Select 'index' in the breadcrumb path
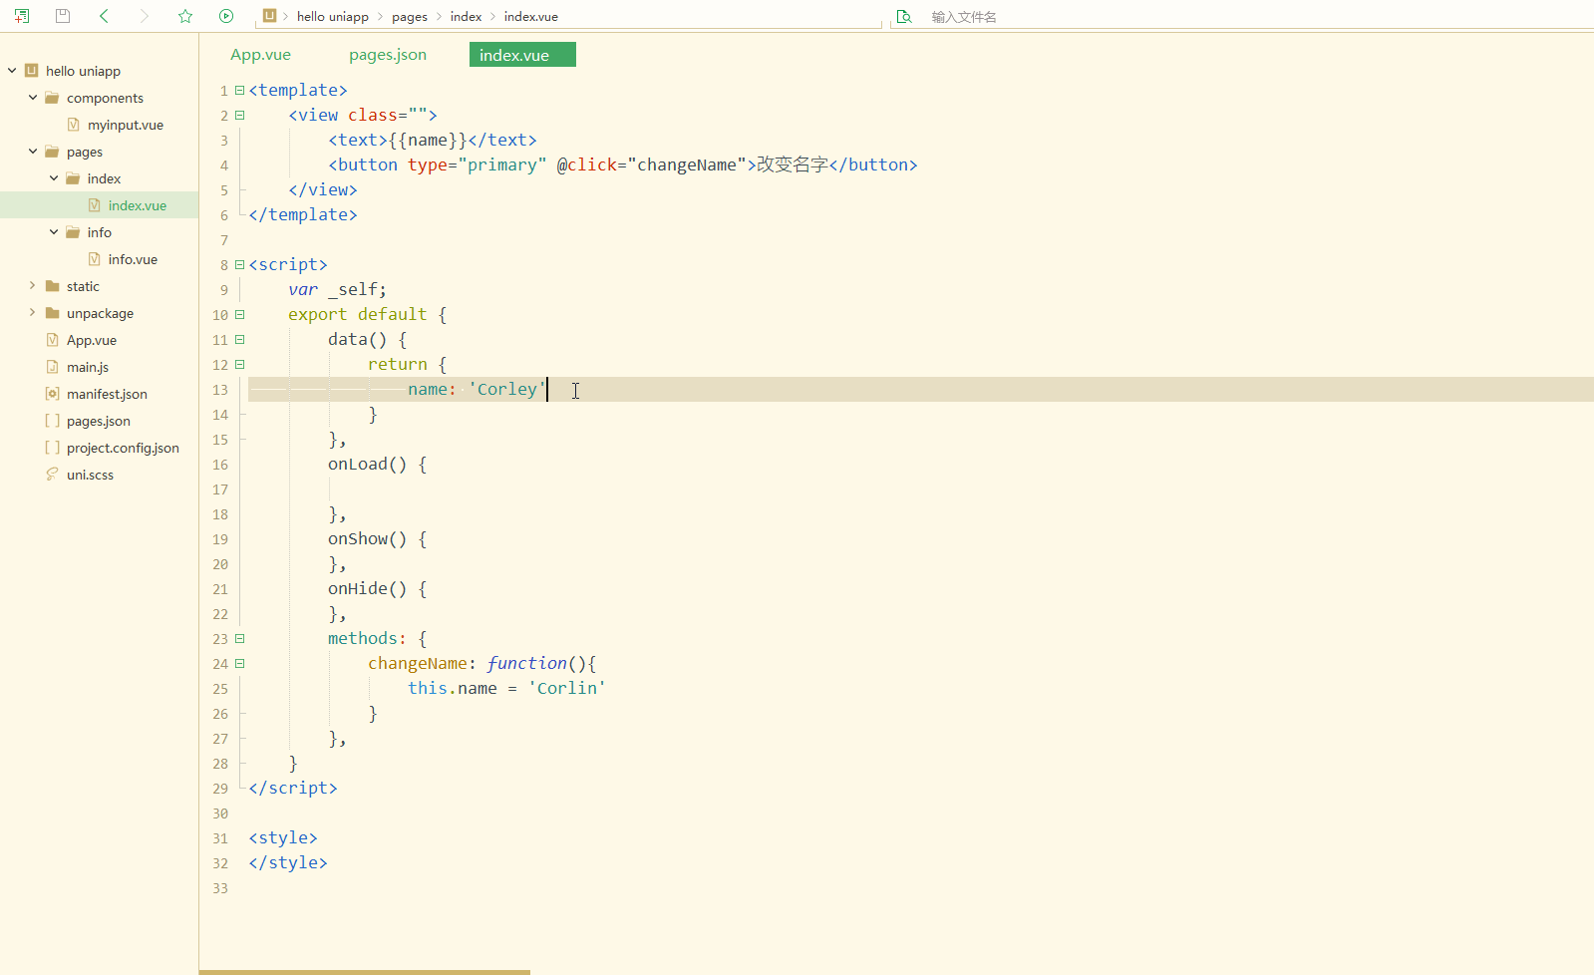Image resolution: width=1594 pixels, height=975 pixels. (466, 17)
